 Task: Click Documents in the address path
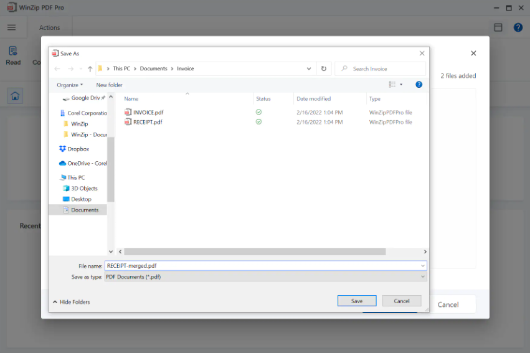coord(153,68)
